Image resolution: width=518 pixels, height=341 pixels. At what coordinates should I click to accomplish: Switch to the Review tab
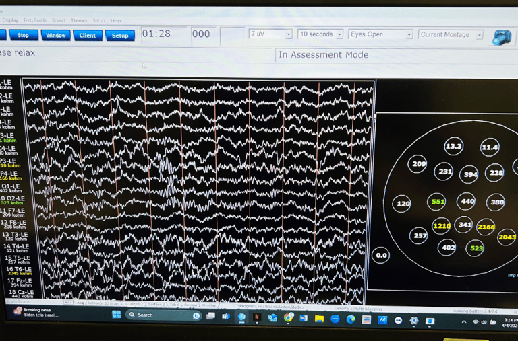(x=191, y=305)
